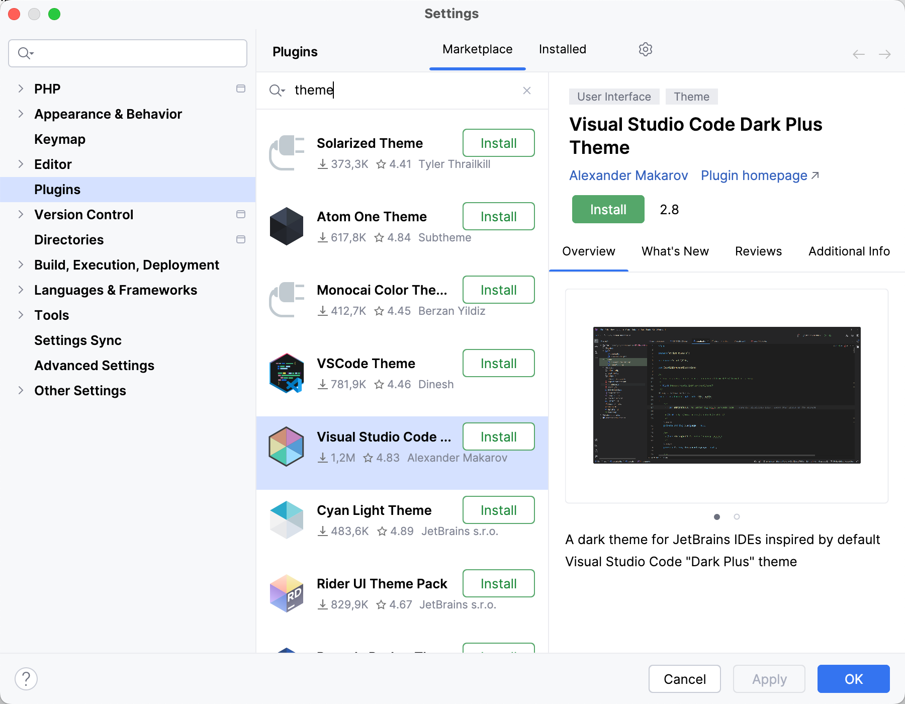Click the Solarized Theme plugin logo
The image size is (905, 704).
(x=287, y=152)
